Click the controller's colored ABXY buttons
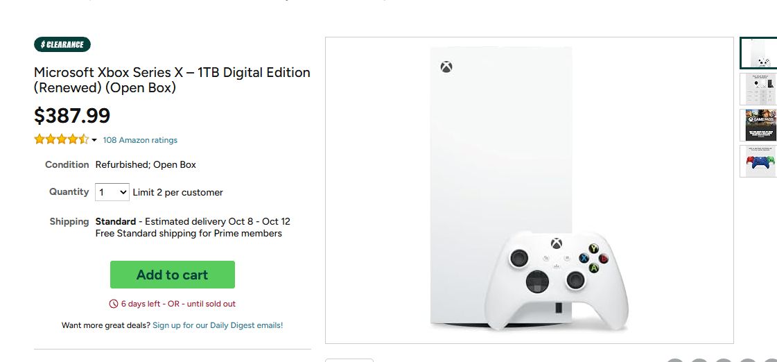The height and width of the screenshot is (362, 777). [593, 258]
